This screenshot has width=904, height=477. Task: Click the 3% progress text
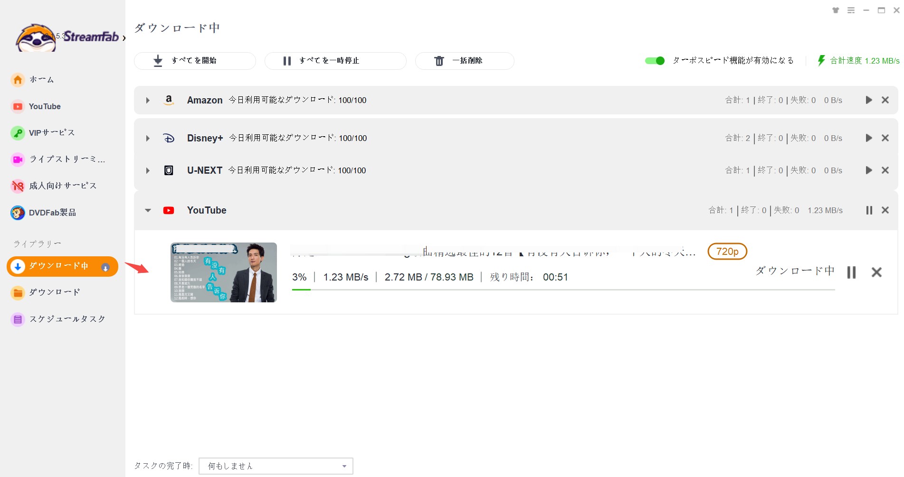click(x=299, y=277)
